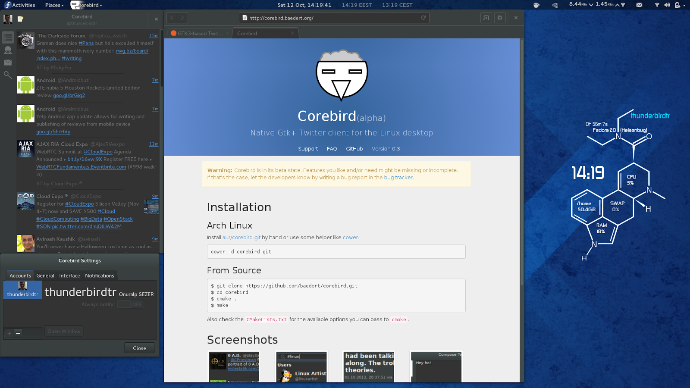Image resolution: width=690 pixels, height=388 pixels.
Task: Click the browser page vertical scrollbar
Action: [x=522, y=162]
